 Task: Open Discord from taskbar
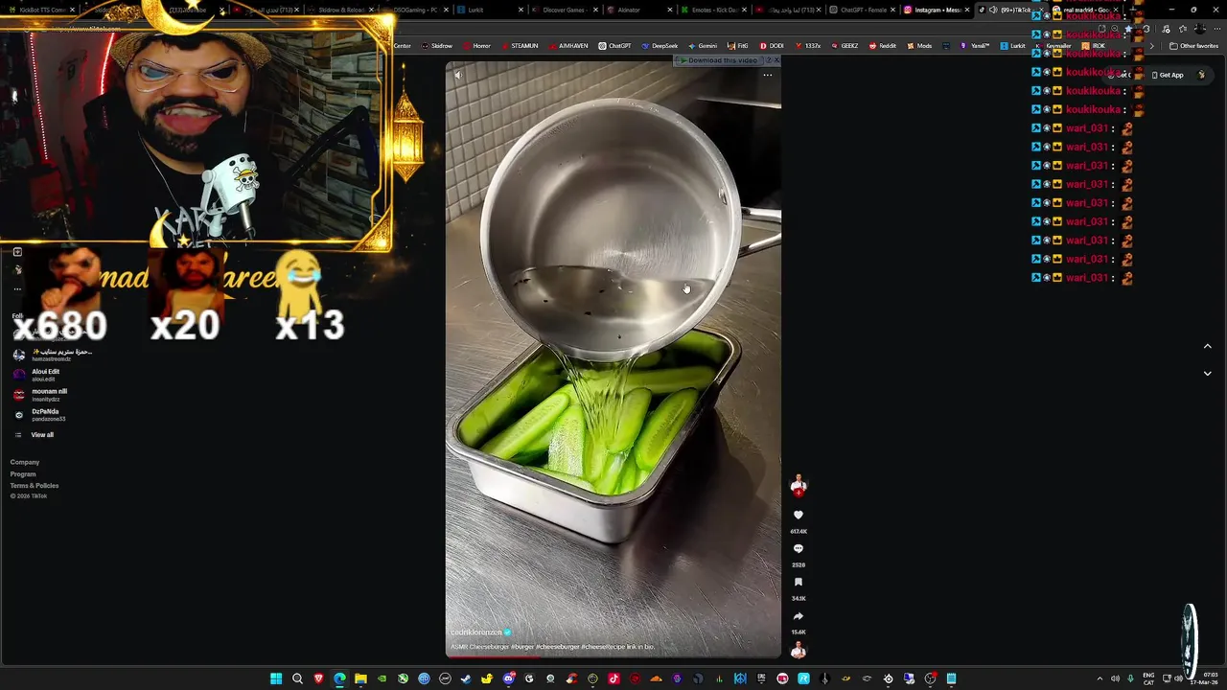click(508, 678)
